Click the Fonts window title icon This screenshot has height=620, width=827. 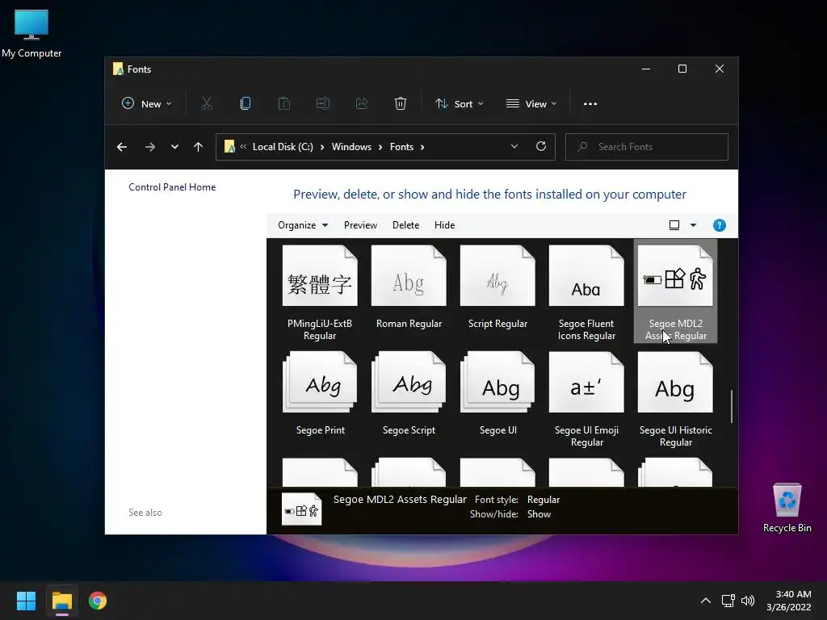click(x=118, y=69)
